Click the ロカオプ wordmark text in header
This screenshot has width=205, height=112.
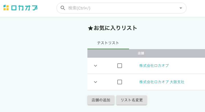click(x=24, y=8)
